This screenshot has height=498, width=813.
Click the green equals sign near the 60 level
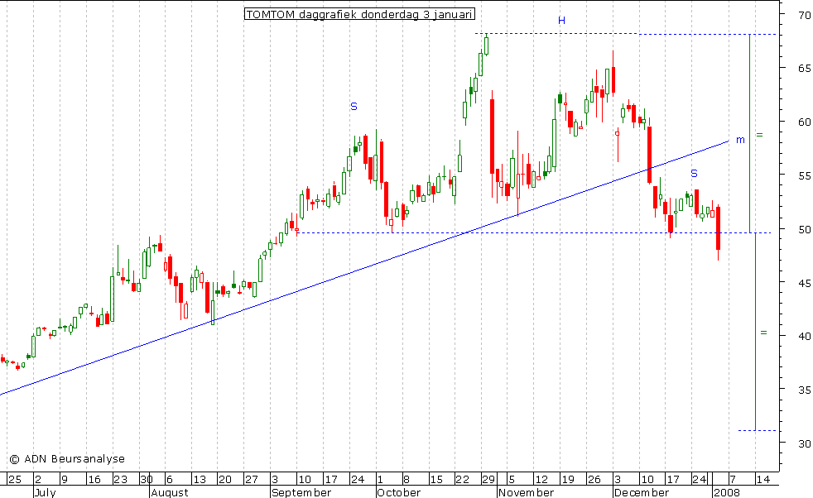tap(759, 135)
